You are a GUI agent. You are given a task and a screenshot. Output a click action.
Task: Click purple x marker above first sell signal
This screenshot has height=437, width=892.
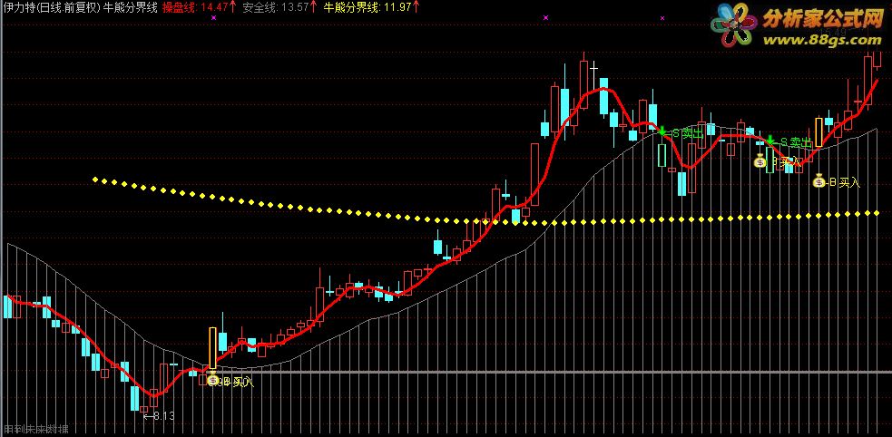(662, 18)
